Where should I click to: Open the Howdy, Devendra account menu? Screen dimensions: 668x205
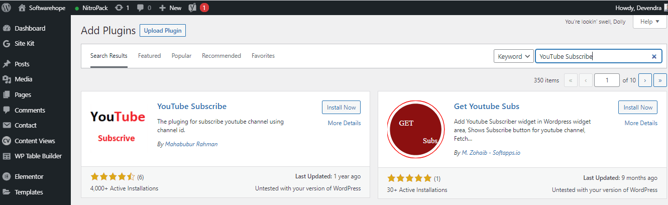641,8
